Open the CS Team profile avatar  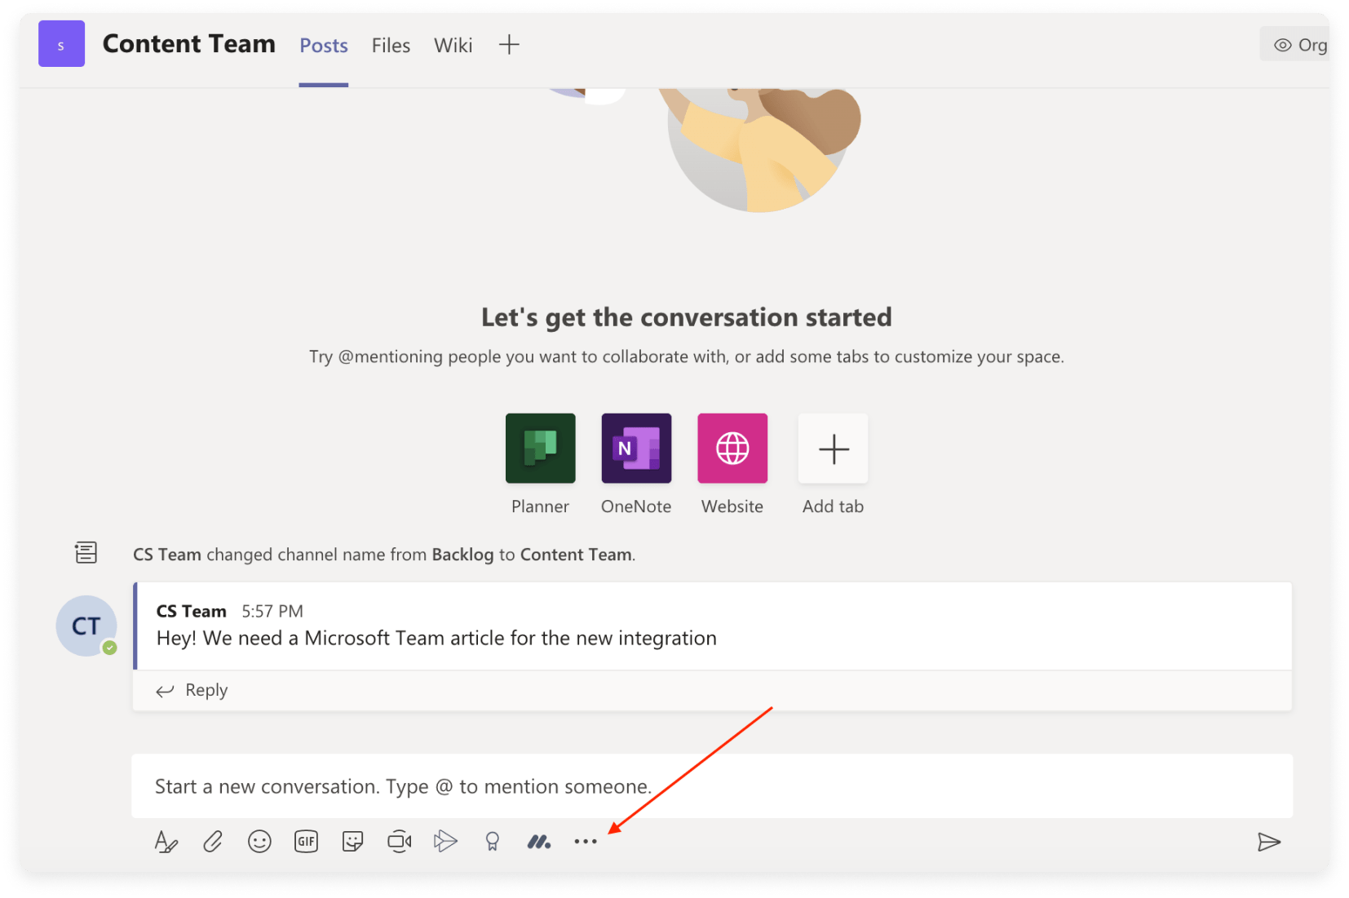point(86,626)
